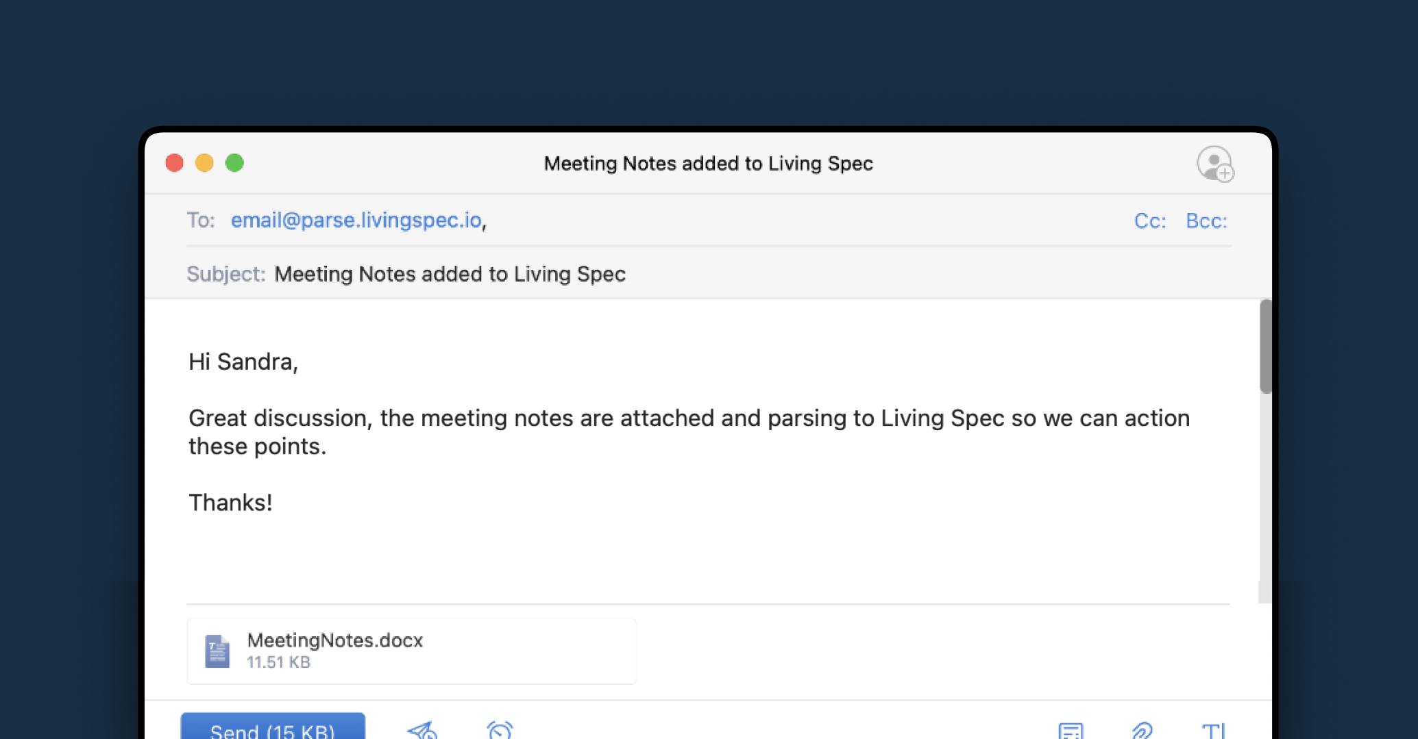Click the alarm clock reminder icon
The height and width of the screenshot is (739, 1418).
[500, 730]
